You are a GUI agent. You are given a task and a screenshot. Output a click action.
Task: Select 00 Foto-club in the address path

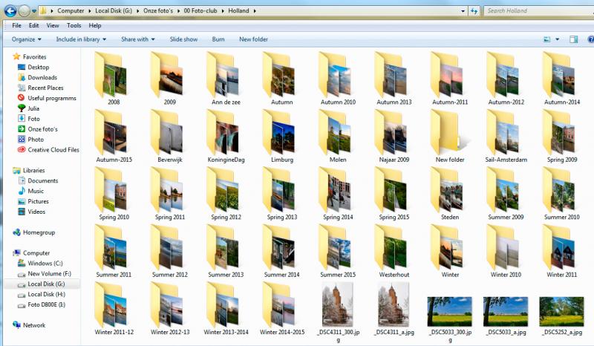(200, 11)
